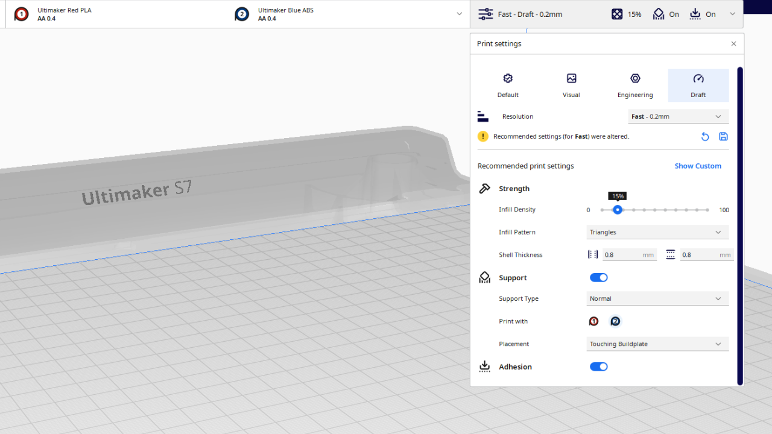Open the Infill Pattern Triangles dropdown

(657, 232)
